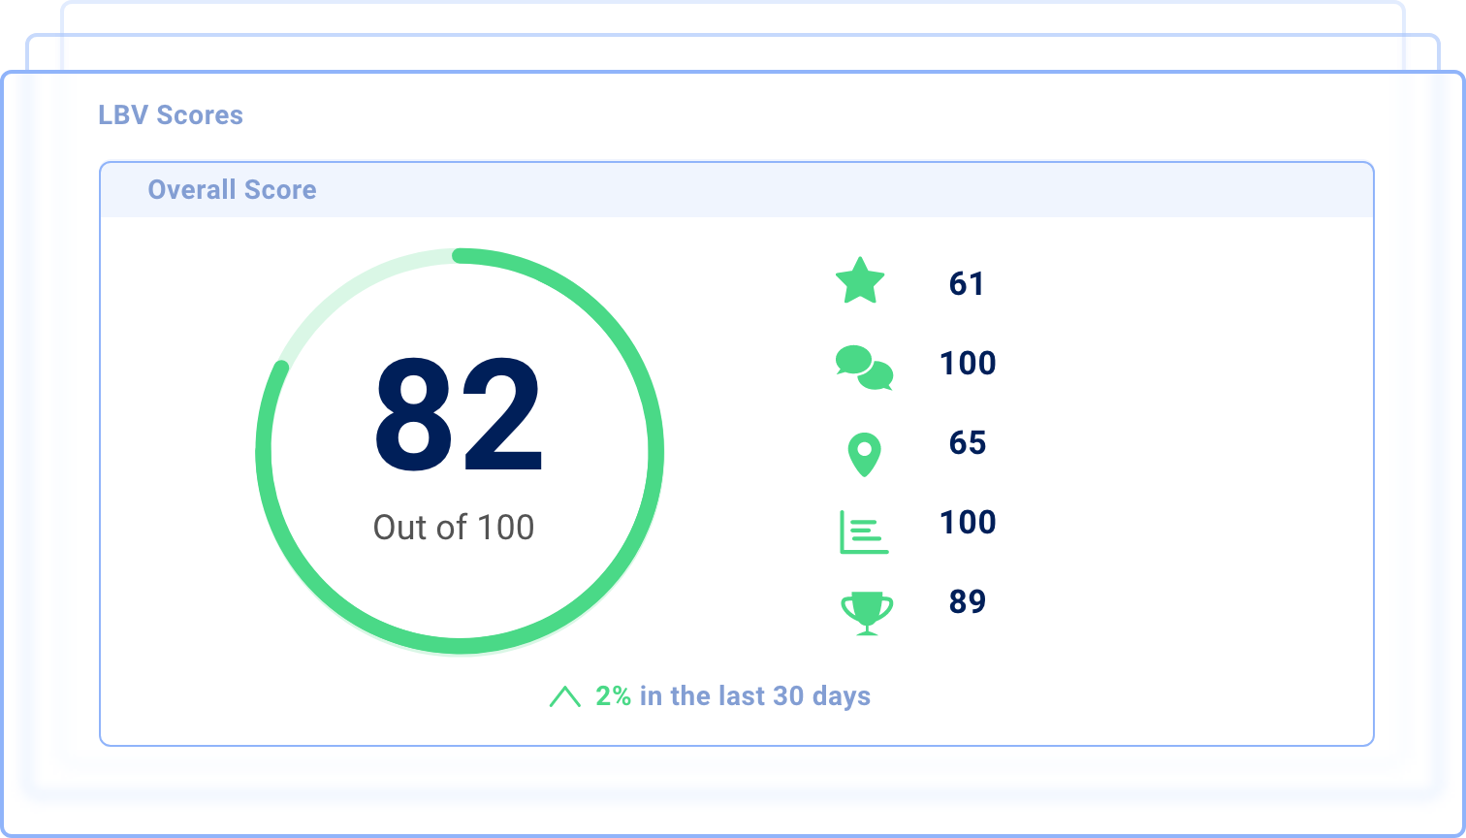Select the rearmost stacked card edge
The width and height of the screenshot is (1466, 838).
(732, 16)
